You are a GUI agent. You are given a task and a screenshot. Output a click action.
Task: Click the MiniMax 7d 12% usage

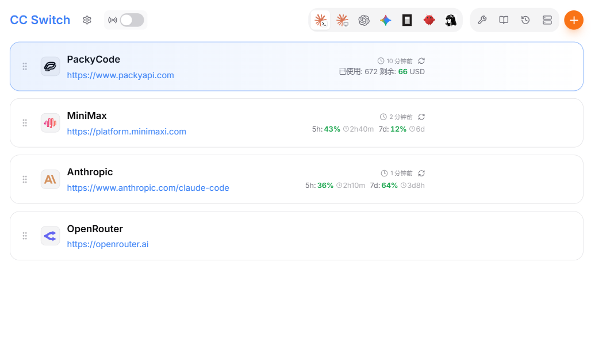point(392,129)
